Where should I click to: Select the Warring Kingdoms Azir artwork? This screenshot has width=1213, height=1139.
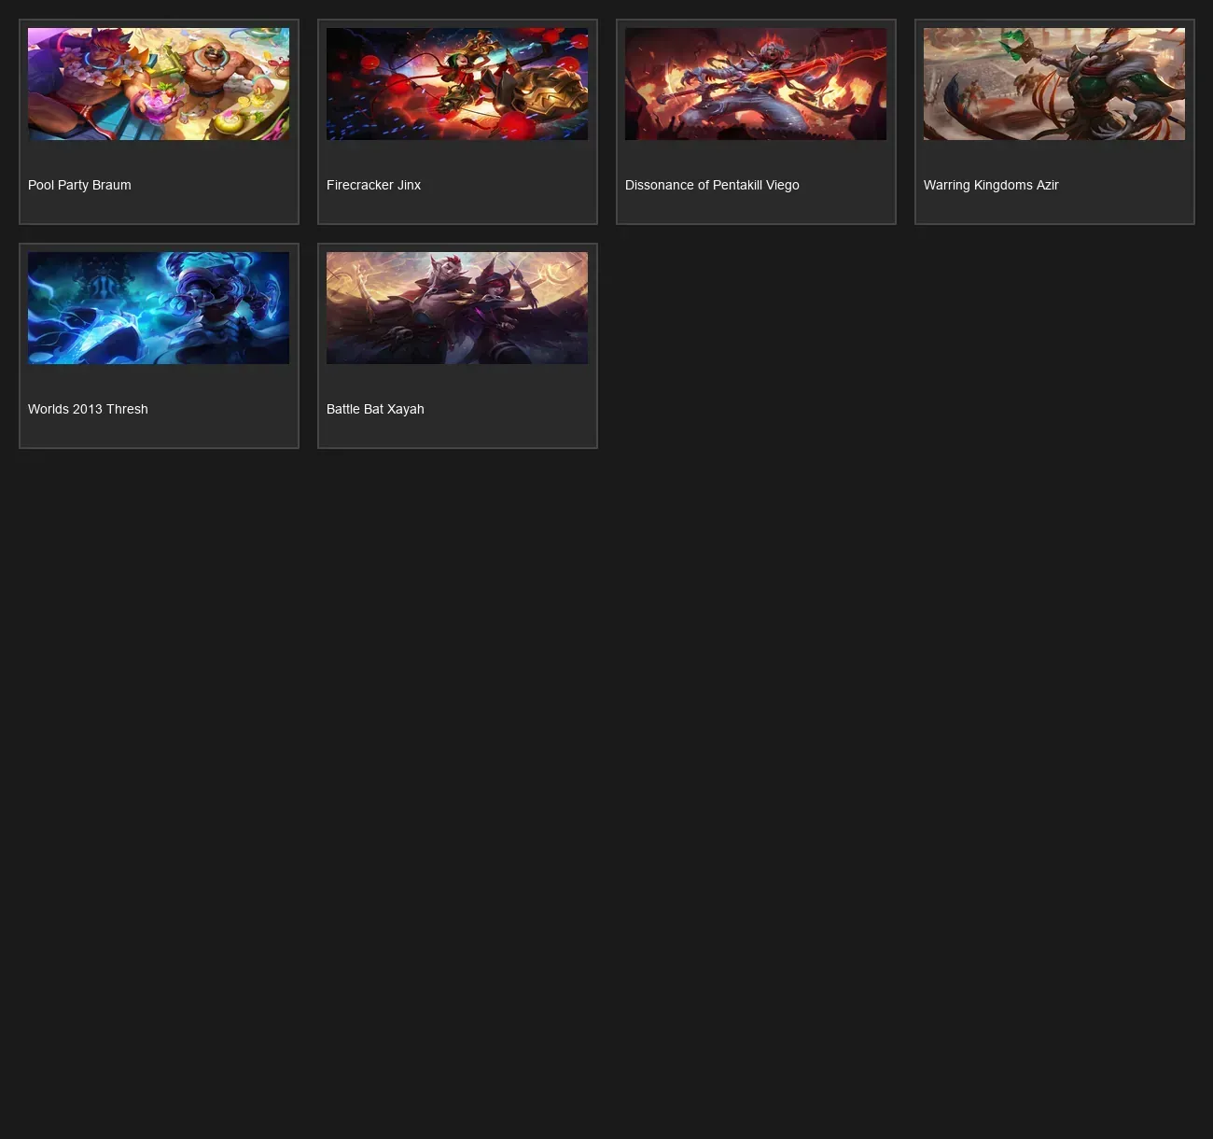1054,84
